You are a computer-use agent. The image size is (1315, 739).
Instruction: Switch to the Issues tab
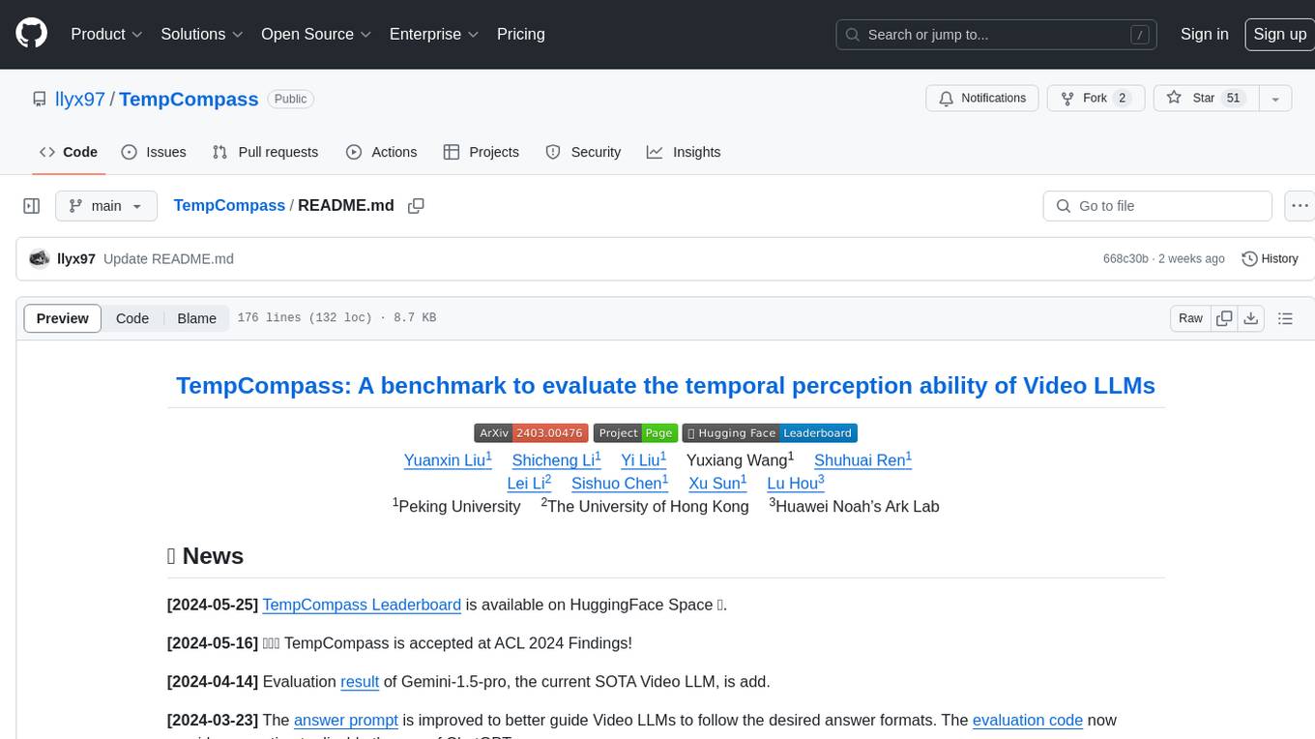pos(154,152)
